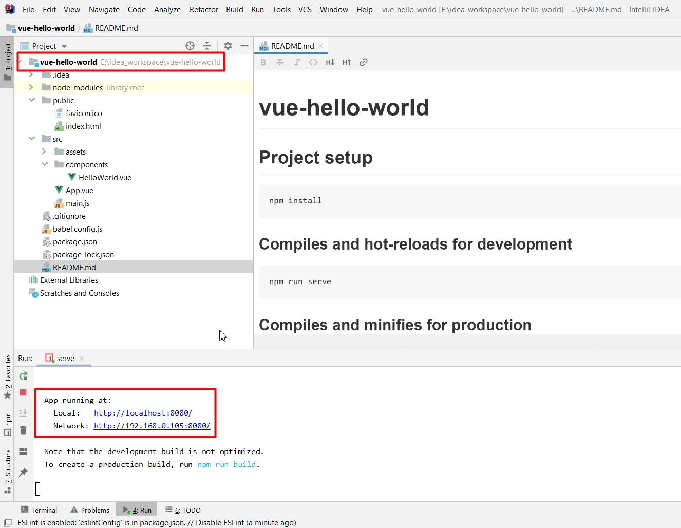
Task: Toggle italic in Markdown toolbar
Action: pyautogui.click(x=297, y=62)
